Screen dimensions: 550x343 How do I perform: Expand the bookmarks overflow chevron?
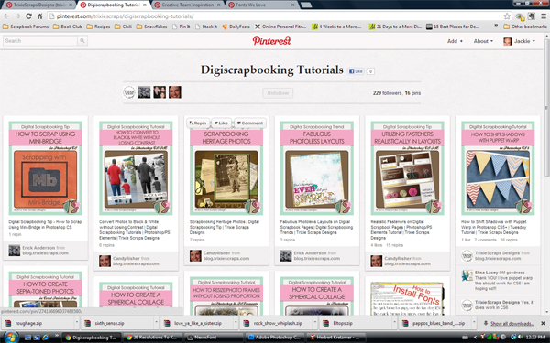pyautogui.click(x=496, y=27)
